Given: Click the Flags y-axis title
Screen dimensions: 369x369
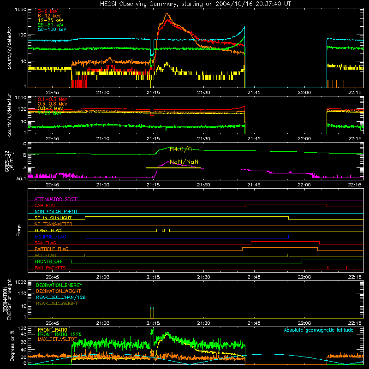Looking at the screenshot, I should (x=19, y=230).
